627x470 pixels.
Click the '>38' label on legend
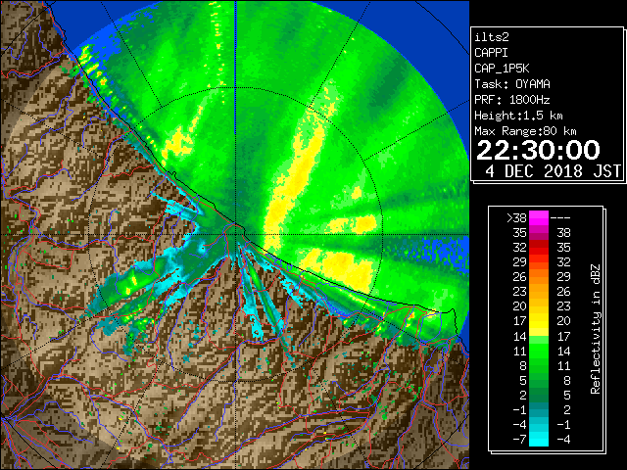pos(516,218)
